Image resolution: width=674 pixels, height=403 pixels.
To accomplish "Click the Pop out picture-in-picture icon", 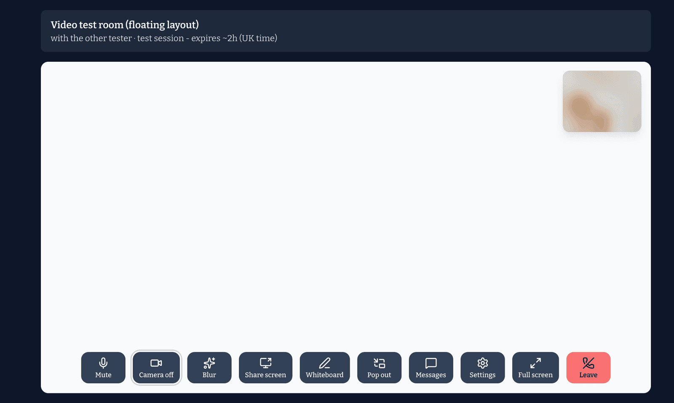I will [379, 363].
